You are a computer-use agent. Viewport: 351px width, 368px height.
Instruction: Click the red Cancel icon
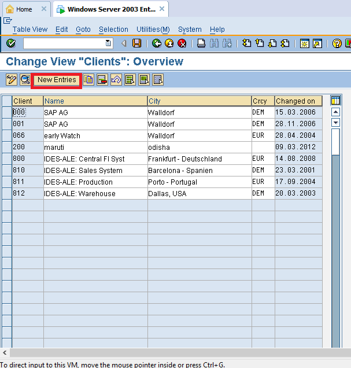(x=182, y=43)
